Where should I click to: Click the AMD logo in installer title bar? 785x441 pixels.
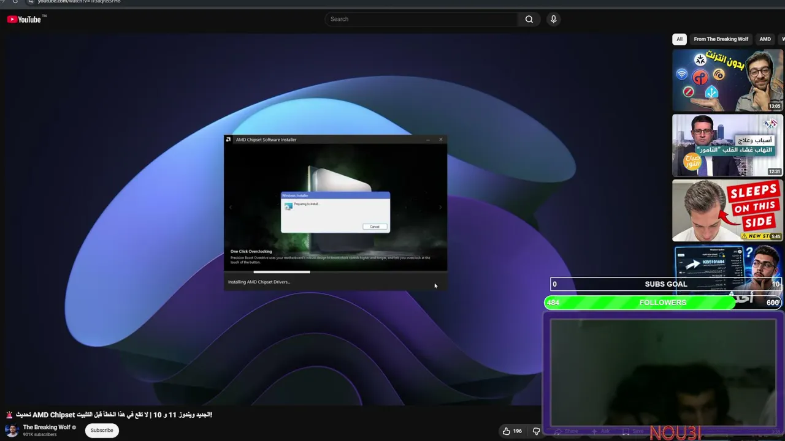click(229, 140)
